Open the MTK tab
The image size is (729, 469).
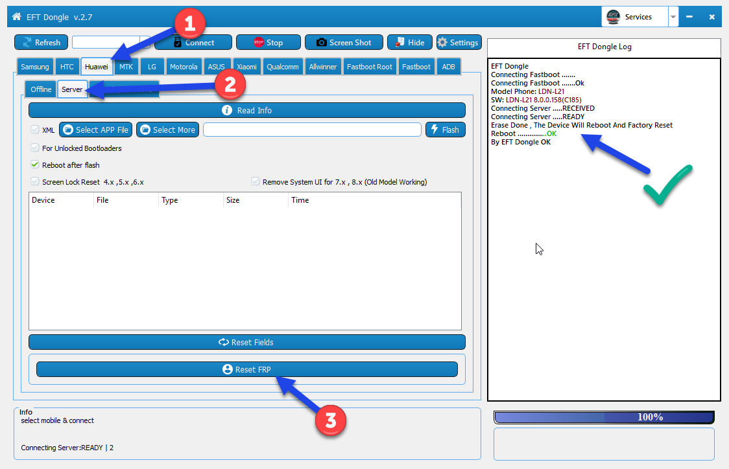(126, 67)
